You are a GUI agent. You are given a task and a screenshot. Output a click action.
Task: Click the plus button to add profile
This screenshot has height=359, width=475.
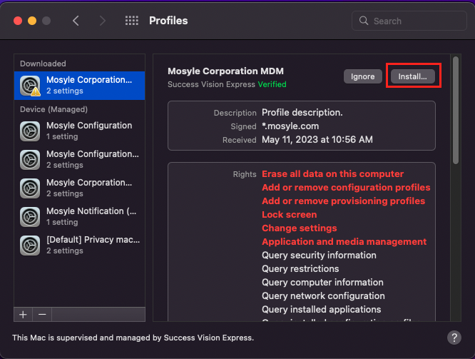pyautogui.click(x=23, y=315)
